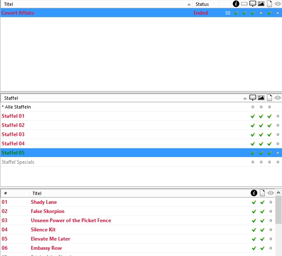Image resolution: width=282 pixels, height=256 pixels.
Task: Select Staffel 02
Action: (x=141, y=125)
